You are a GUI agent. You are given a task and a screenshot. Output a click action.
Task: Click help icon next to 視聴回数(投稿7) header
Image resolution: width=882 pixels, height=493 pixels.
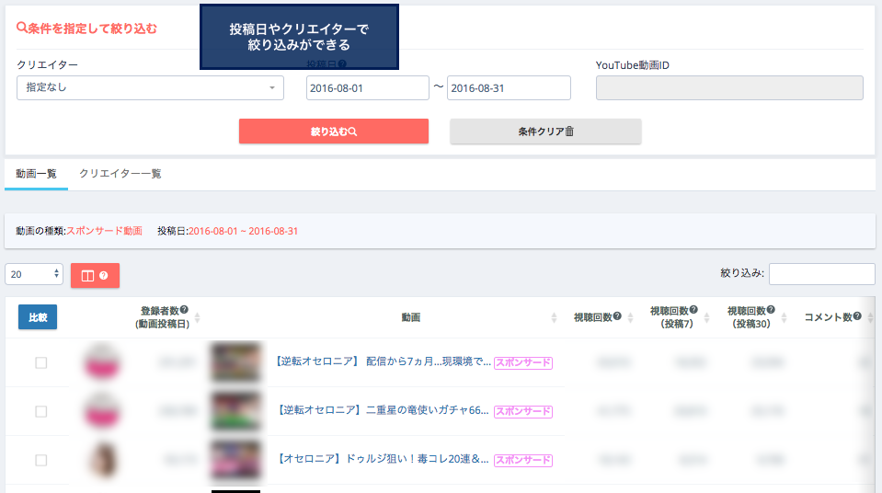pyautogui.click(x=693, y=311)
